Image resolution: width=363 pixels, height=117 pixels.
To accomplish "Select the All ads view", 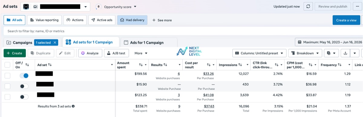I will (15, 20).
